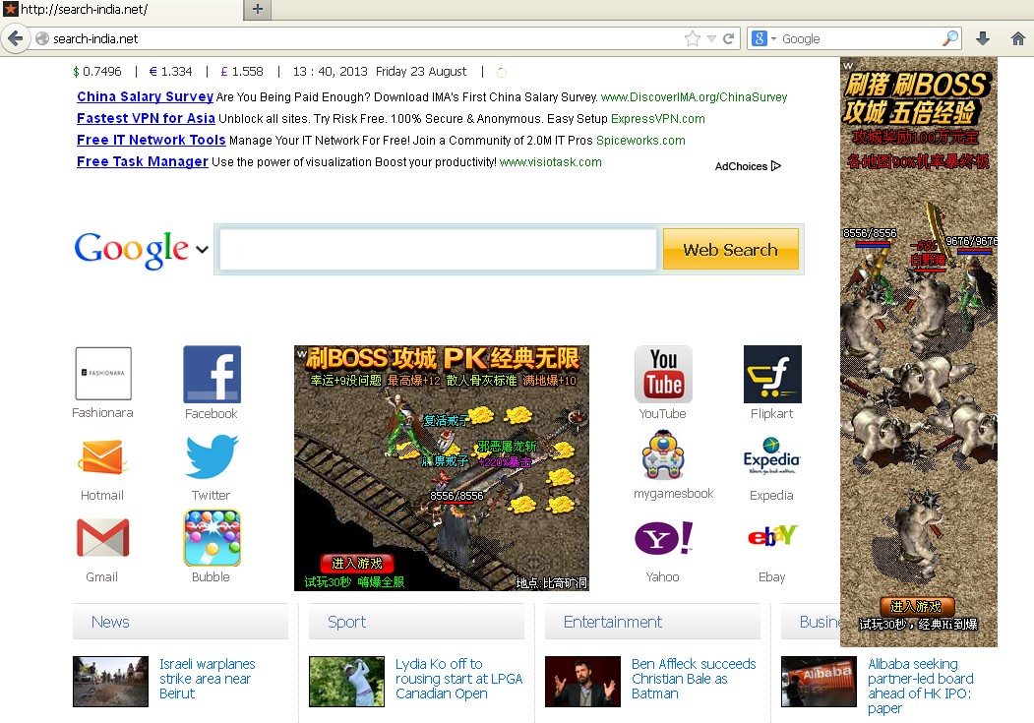Image resolution: width=1034 pixels, height=723 pixels.
Task: Open the China Salary Survey ad link
Action: pyautogui.click(x=145, y=96)
